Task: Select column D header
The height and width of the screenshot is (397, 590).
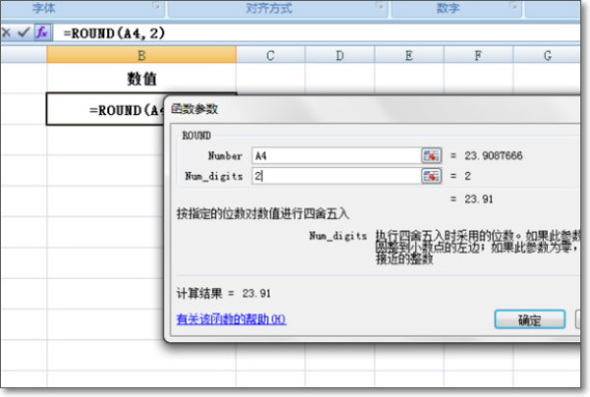Action: [x=340, y=55]
